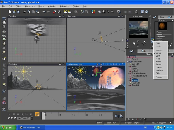Save the scene with the floppy icon
Image resolution: width=174 pixels, height=130 pixels.
point(18,12)
